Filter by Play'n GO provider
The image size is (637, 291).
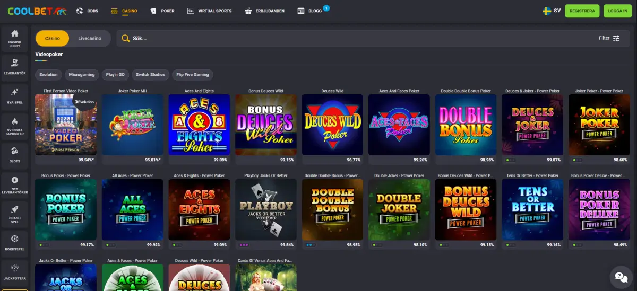[x=115, y=75]
